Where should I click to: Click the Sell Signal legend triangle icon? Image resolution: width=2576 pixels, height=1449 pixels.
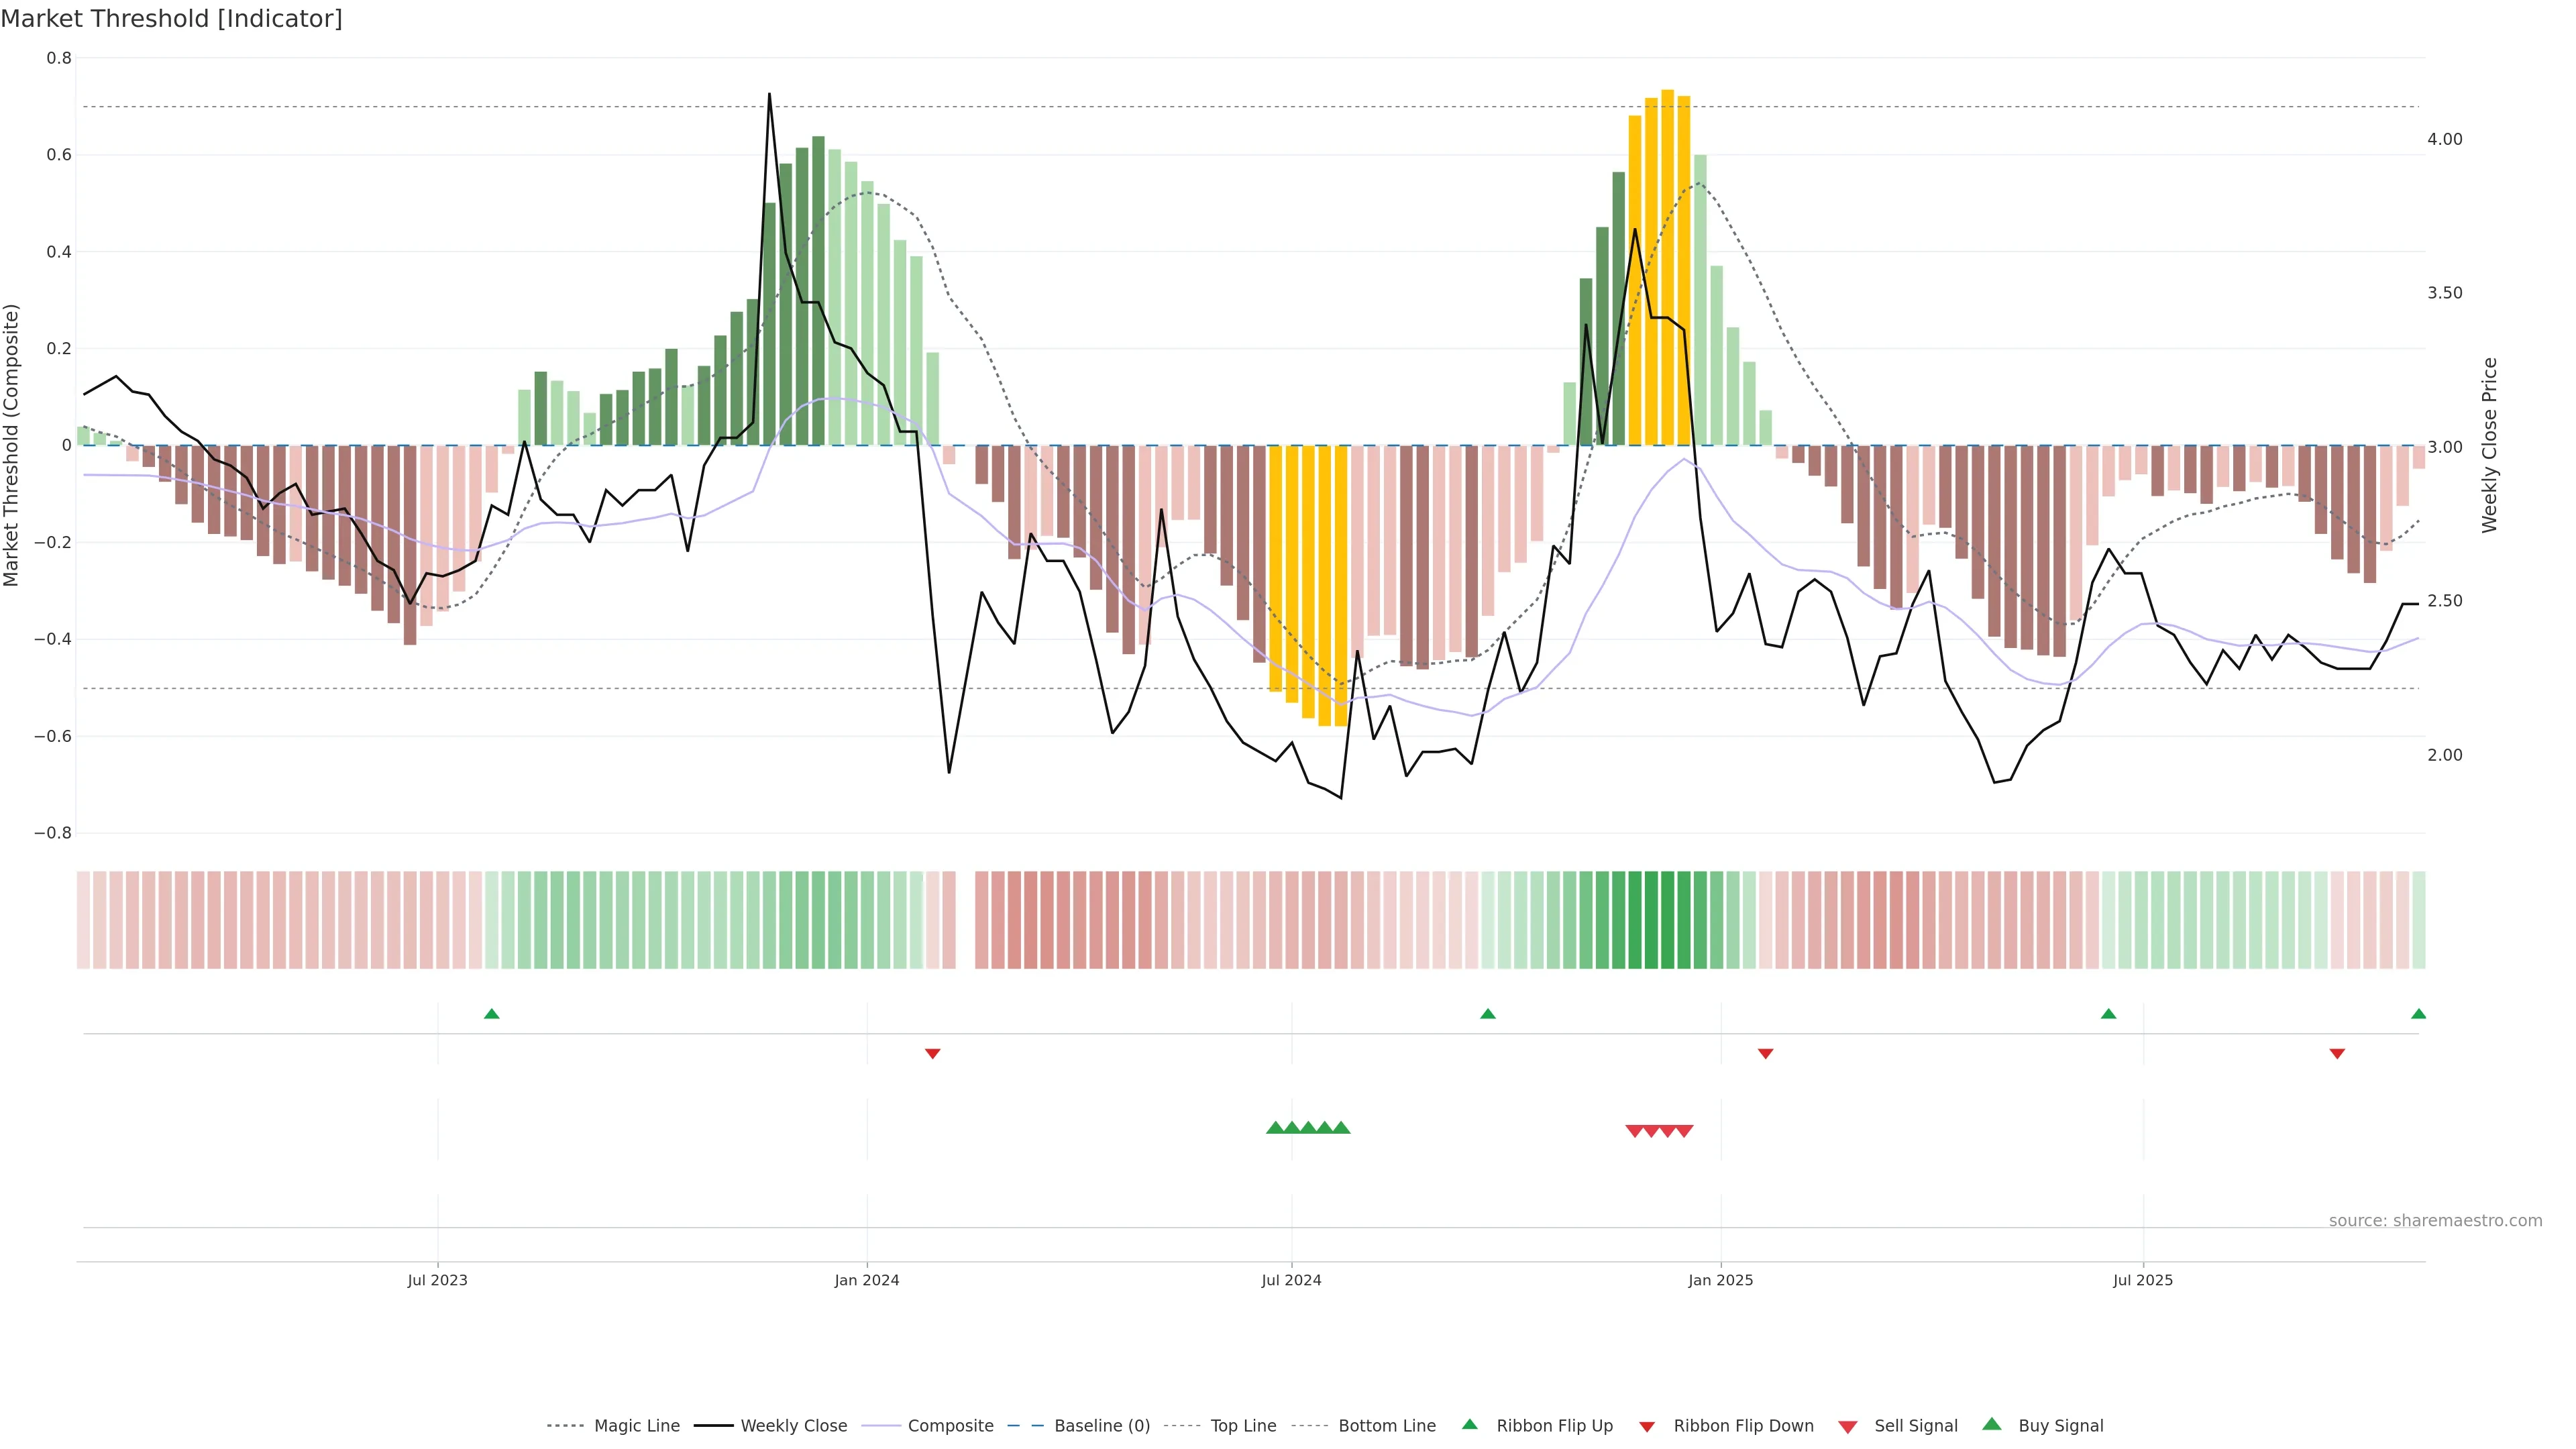coord(1847,1427)
